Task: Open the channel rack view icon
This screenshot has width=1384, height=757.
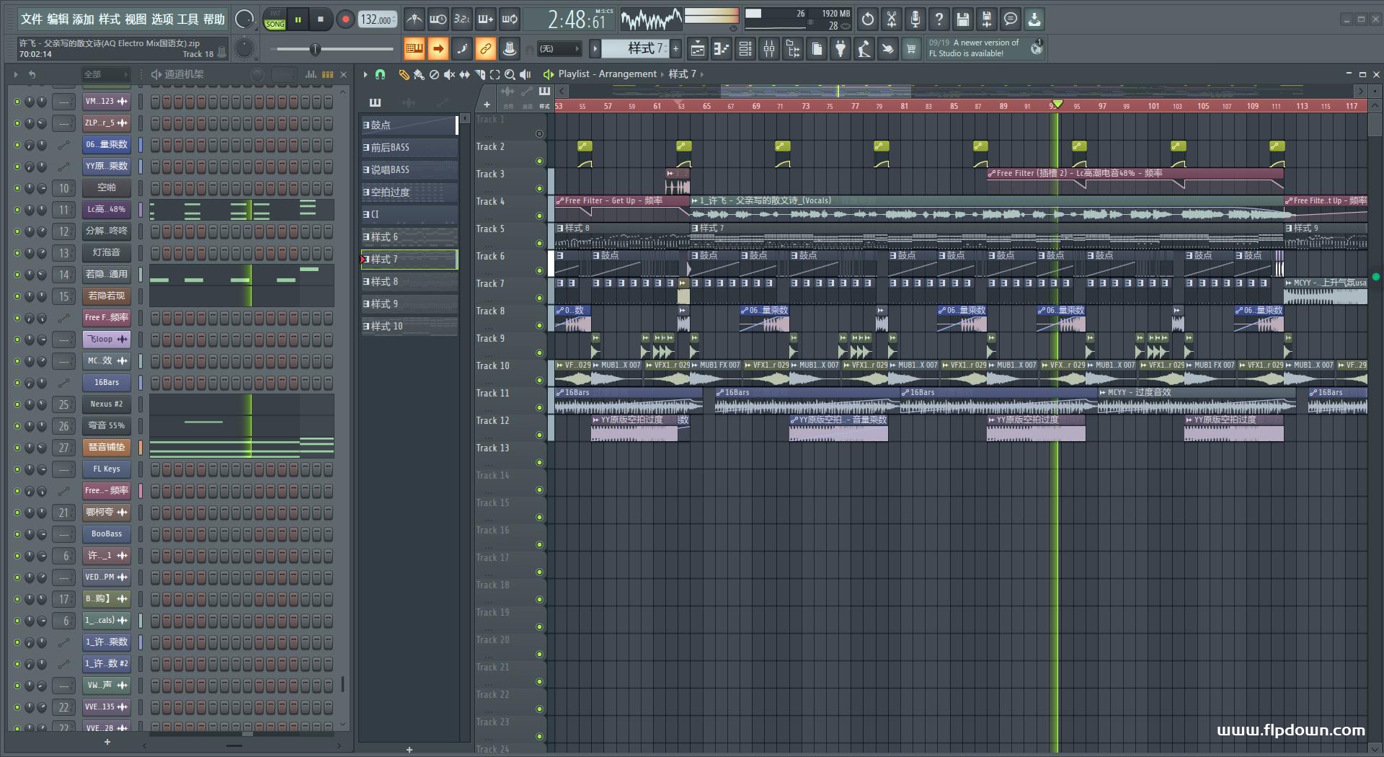Action: pos(745,49)
